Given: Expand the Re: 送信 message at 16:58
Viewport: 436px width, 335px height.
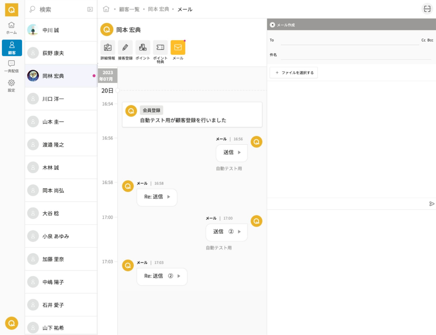Looking at the screenshot, I should click(x=157, y=197).
